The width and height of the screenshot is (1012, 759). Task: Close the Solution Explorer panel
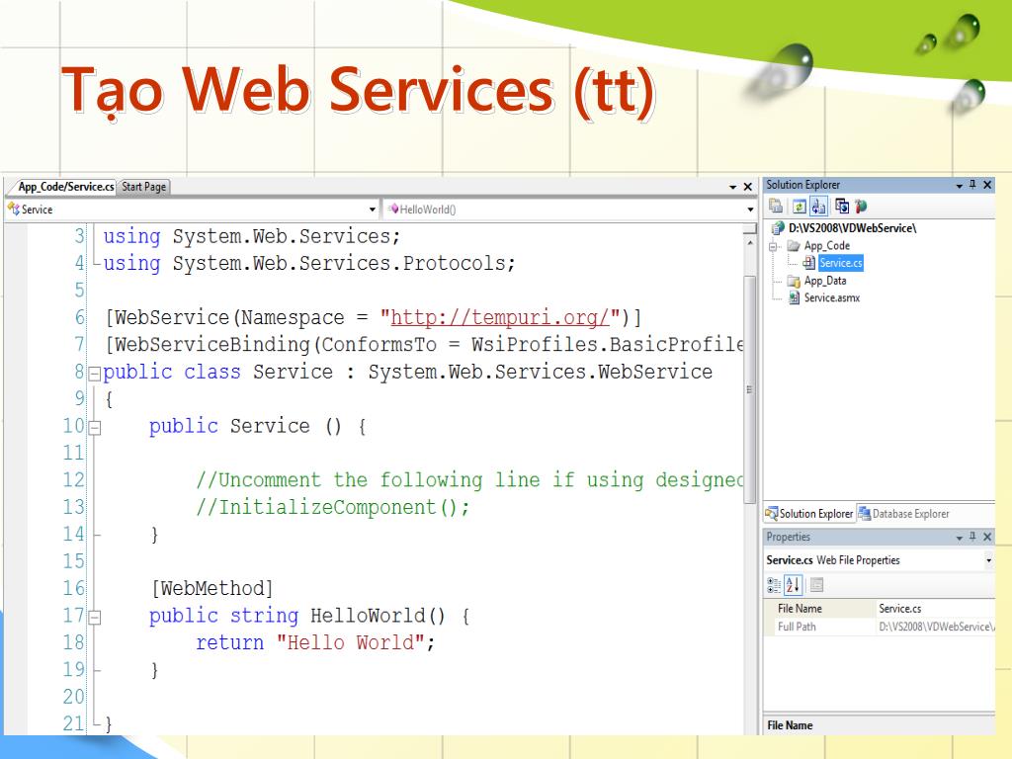(987, 185)
